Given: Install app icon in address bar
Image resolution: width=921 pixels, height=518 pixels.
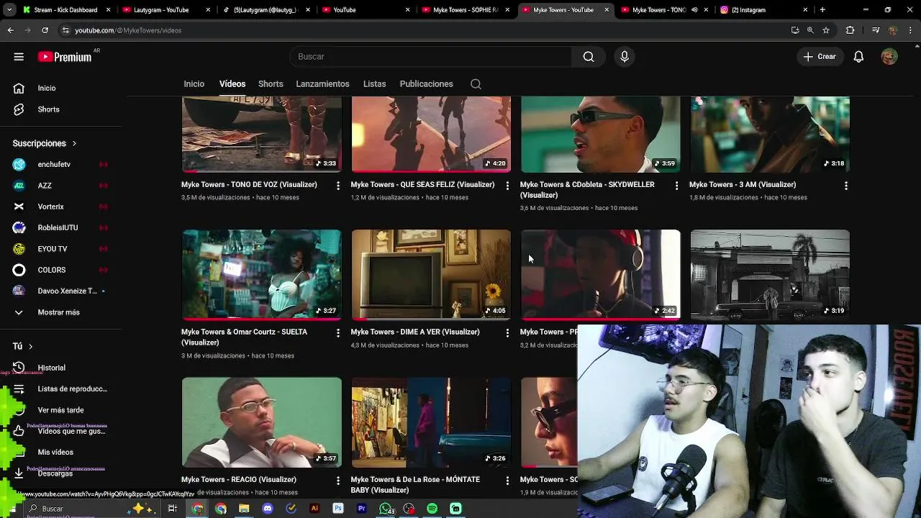Looking at the screenshot, I should [x=795, y=30].
